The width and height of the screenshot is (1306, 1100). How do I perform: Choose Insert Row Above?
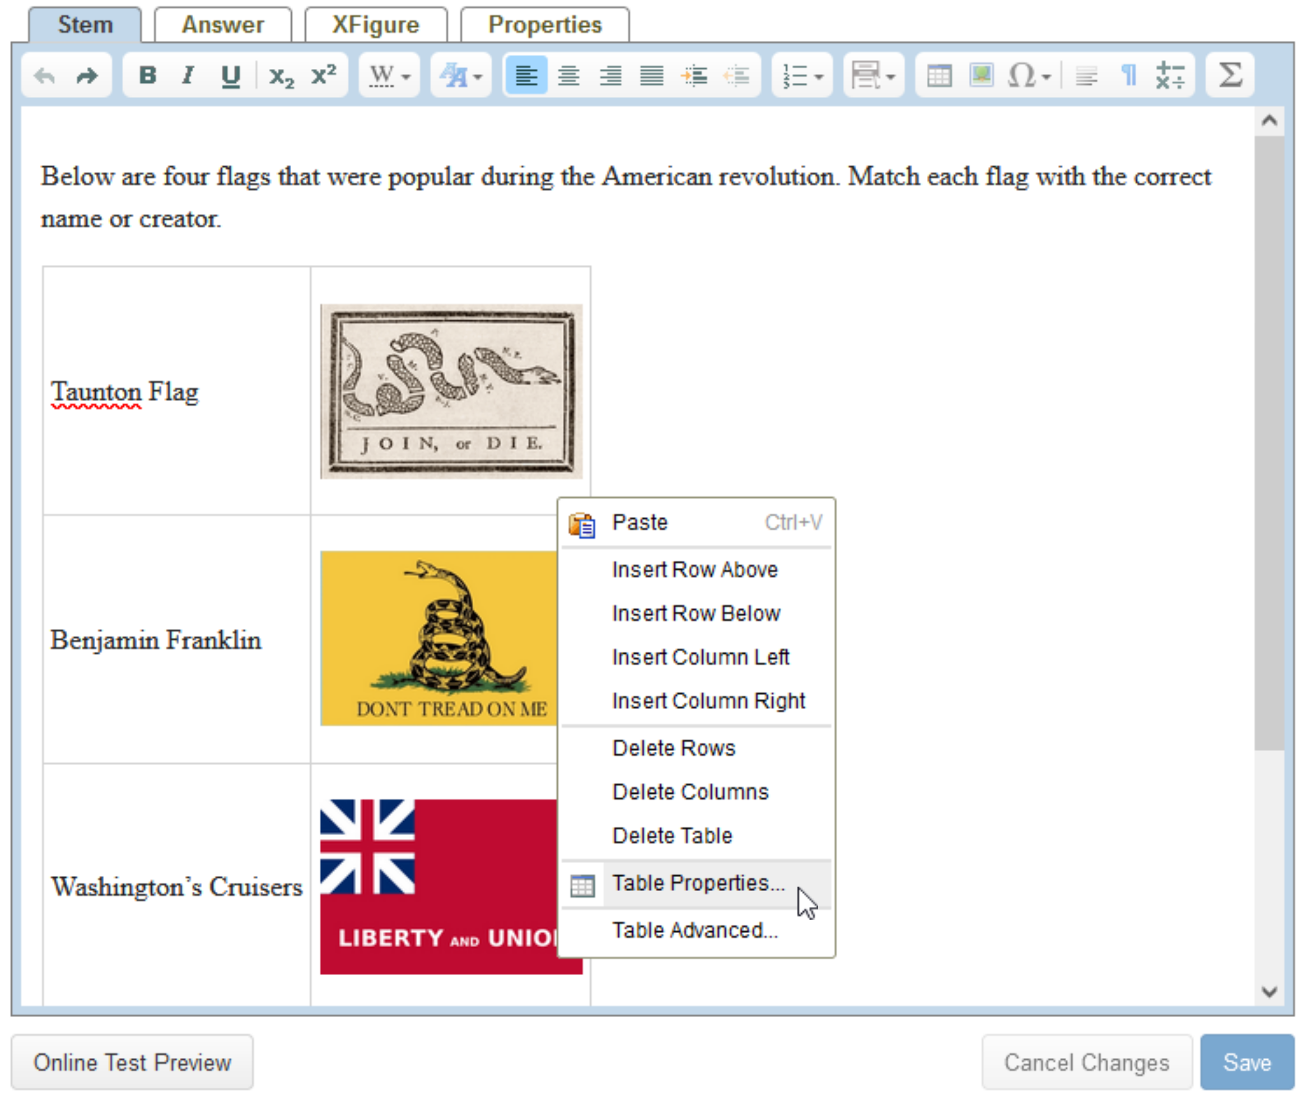coord(696,570)
